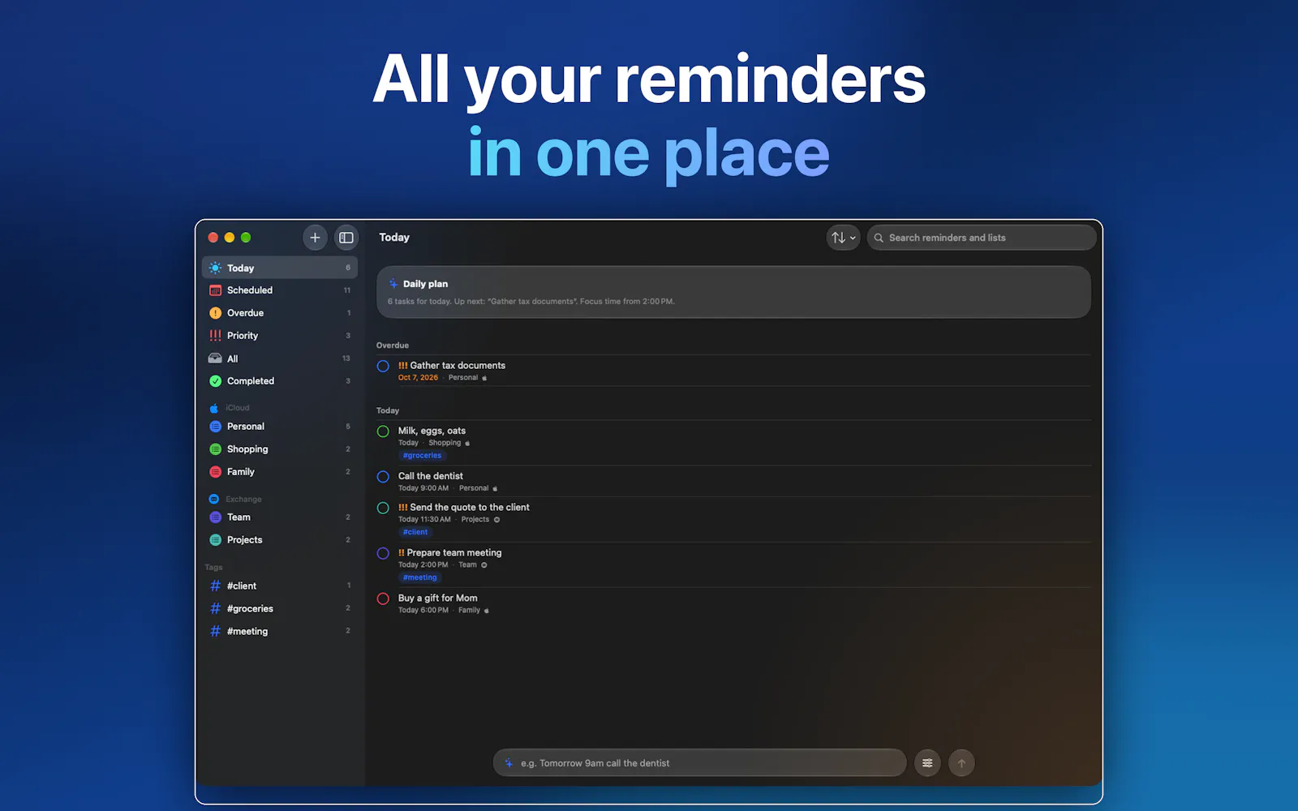The height and width of the screenshot is (811, 1298).
Task: Open the Scheduled smart list
Action: pos(279,290)
